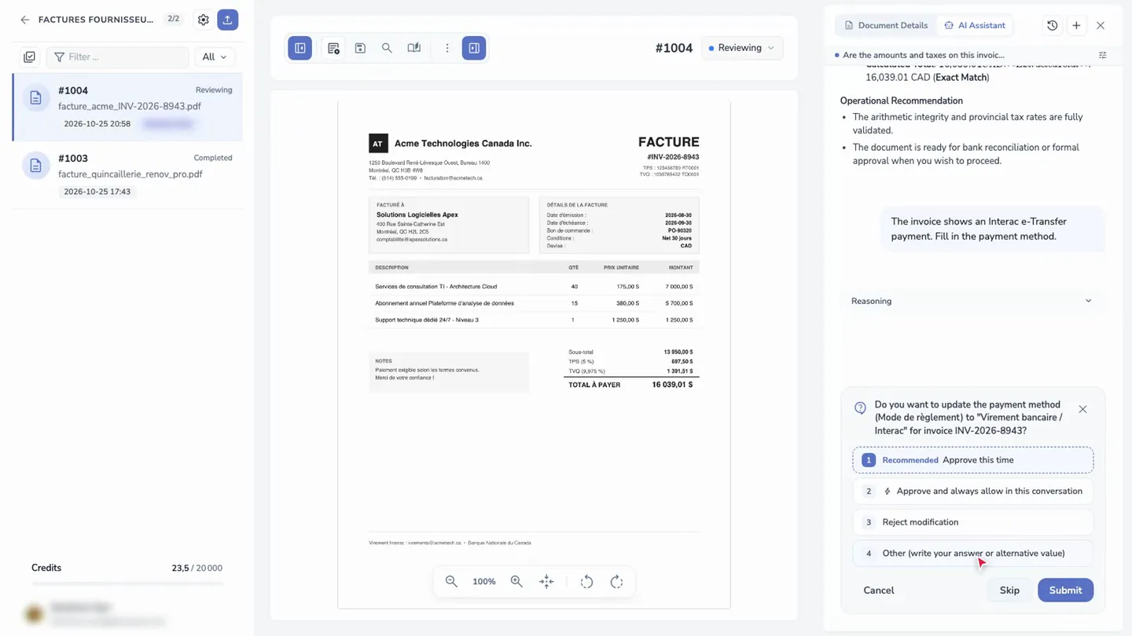Click the open-book compare view icon
Image resolution: width=1132 pixels, height=636 pixels.
(414, 48)
